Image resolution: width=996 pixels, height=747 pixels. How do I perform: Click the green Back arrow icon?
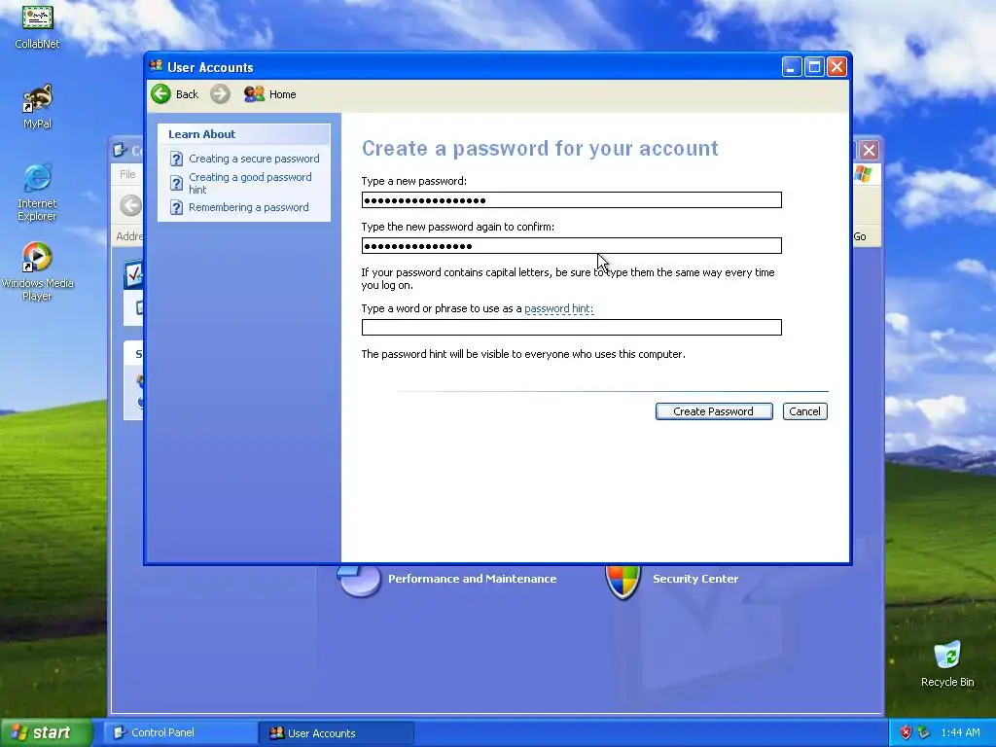[160, 94]
